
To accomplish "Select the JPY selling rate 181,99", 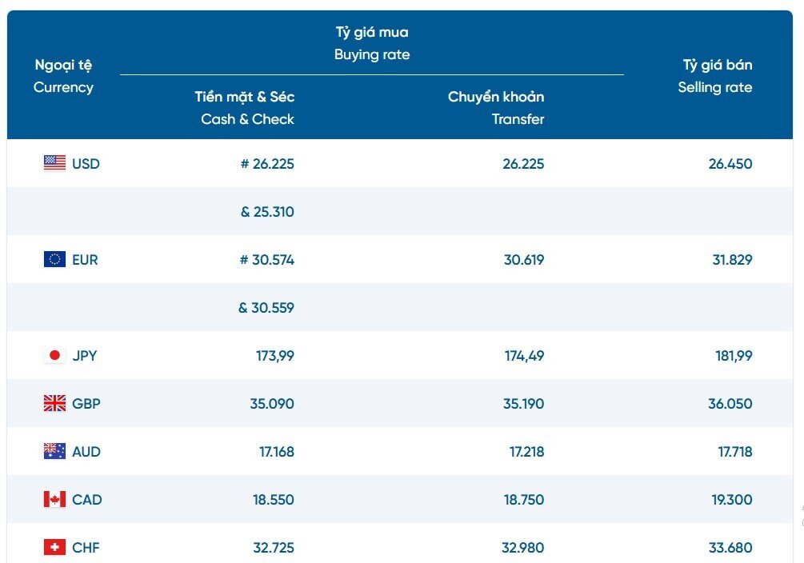I will [734, 356].
